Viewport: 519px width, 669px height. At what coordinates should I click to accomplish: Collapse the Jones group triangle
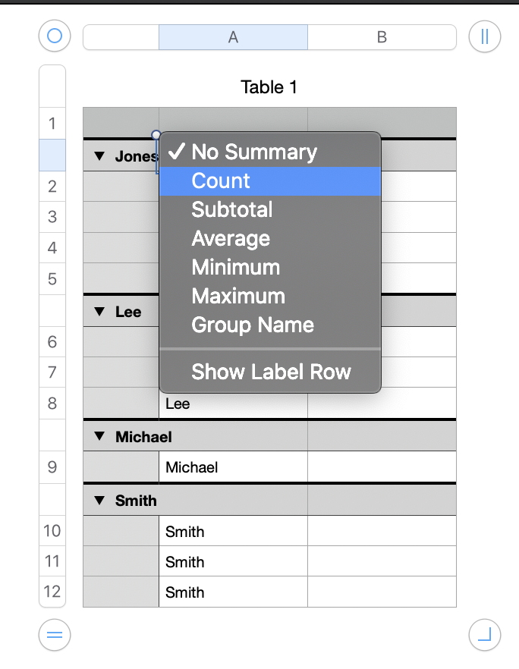[99, 156]
